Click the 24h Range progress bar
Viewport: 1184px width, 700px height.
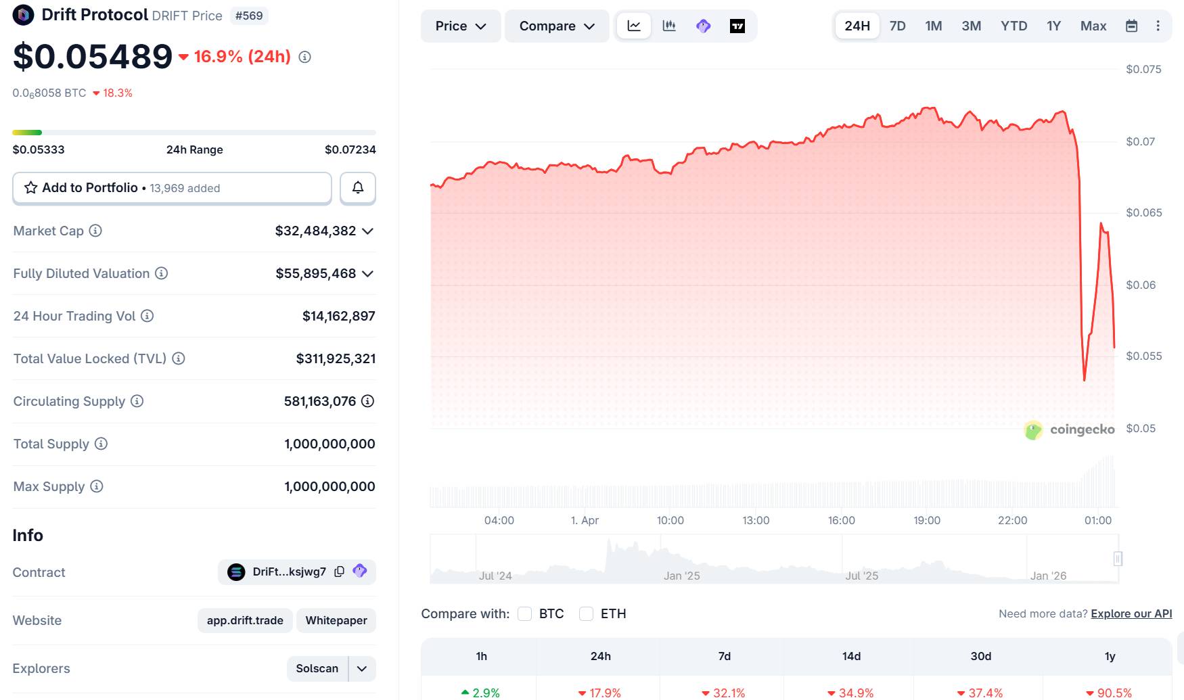(x=194, y=133)
